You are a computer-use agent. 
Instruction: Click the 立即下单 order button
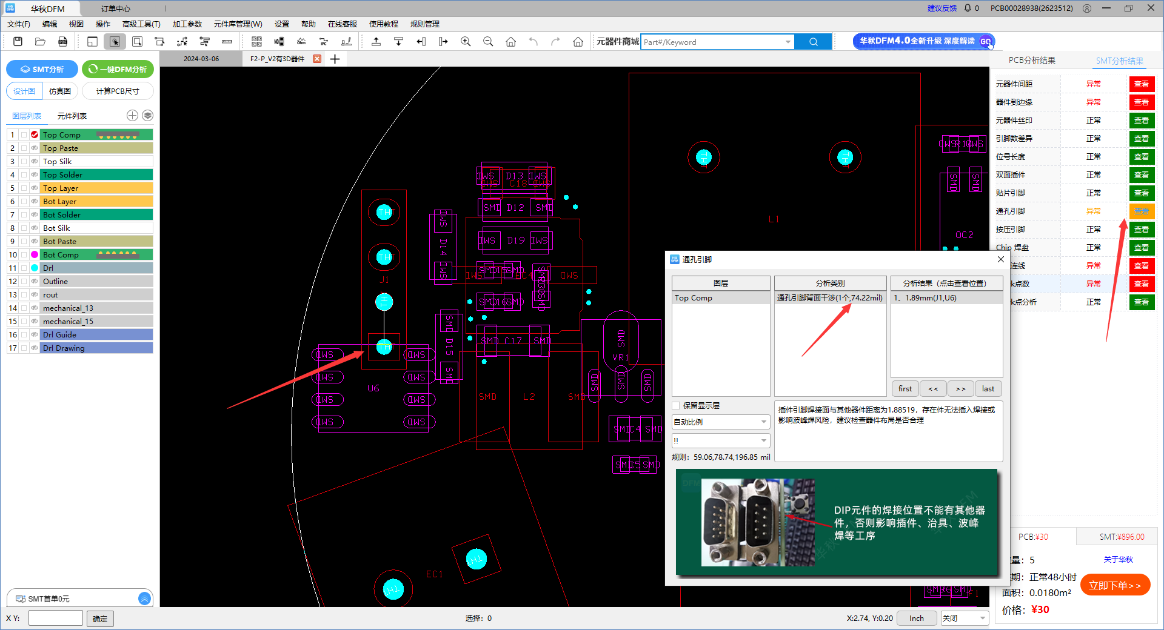pyautogui.click(x=1114, y=585)
